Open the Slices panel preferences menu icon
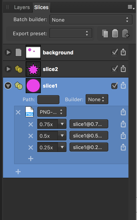This screenshot has height=220, width=137. (x=131, y=7)
